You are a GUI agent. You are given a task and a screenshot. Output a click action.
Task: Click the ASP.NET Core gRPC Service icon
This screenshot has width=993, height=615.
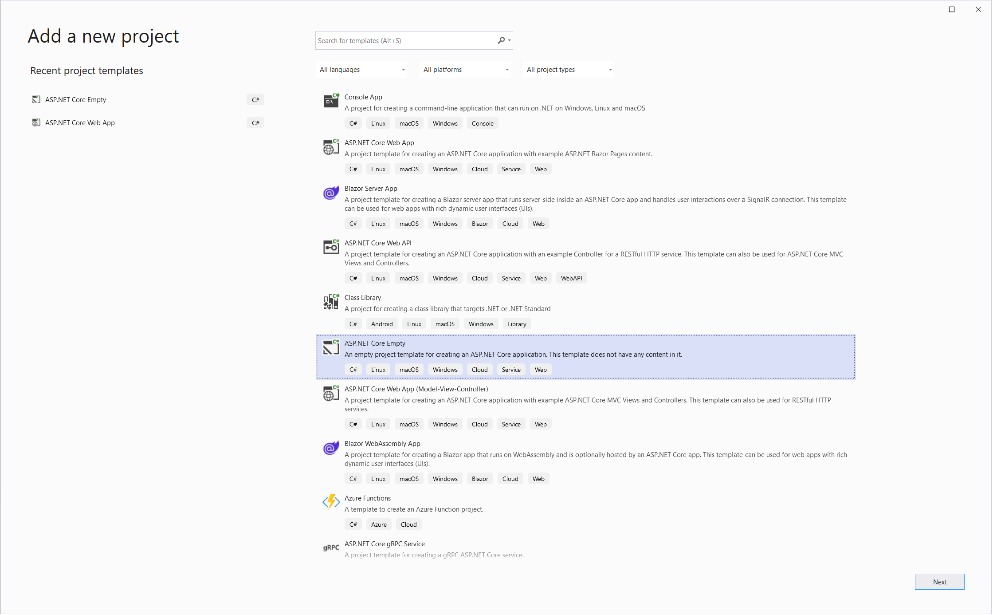(x=331, y=548)
